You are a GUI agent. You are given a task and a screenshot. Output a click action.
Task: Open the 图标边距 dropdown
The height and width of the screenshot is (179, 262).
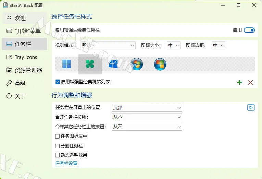(x=219, y=46)
